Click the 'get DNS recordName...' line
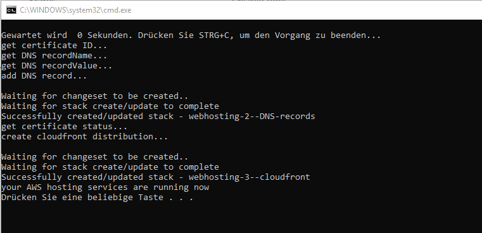 [x=54, y=56]
